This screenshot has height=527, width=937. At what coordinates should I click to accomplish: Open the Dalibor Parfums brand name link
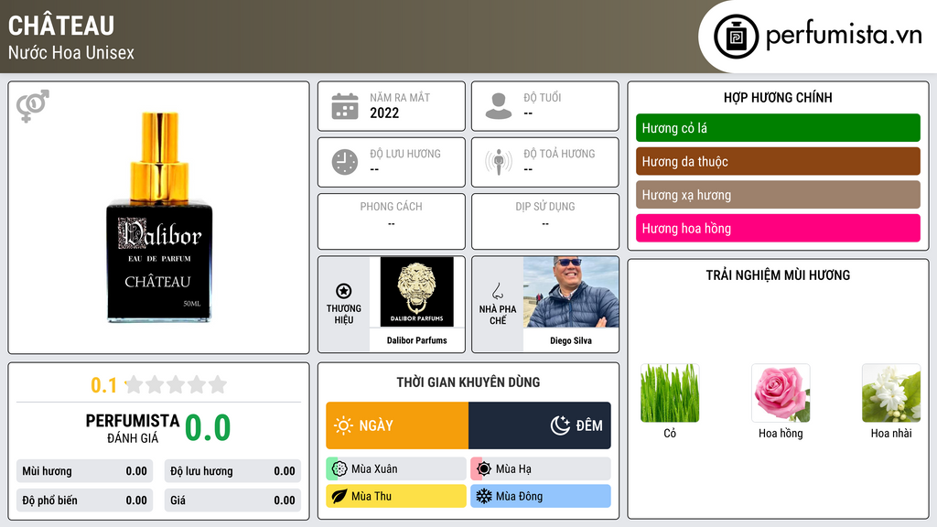pyautogui.click(x=417, y=340)
